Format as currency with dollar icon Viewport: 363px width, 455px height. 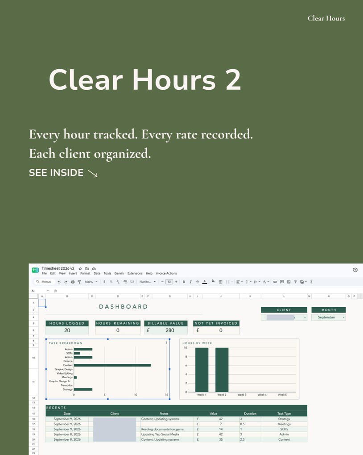104,282
